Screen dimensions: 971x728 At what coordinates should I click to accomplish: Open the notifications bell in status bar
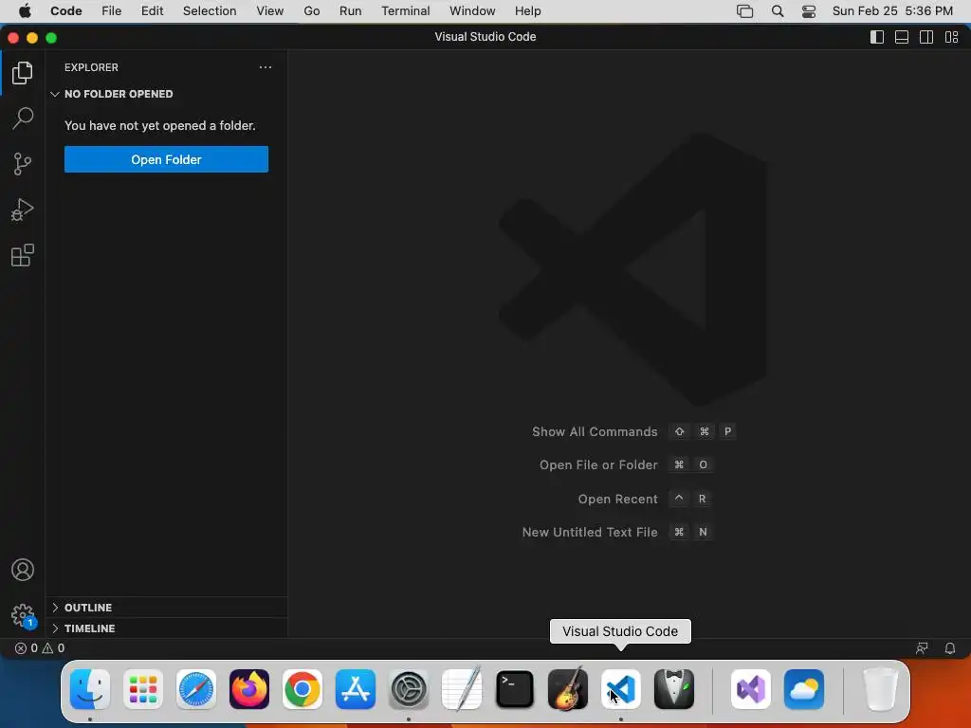(949, 648)
